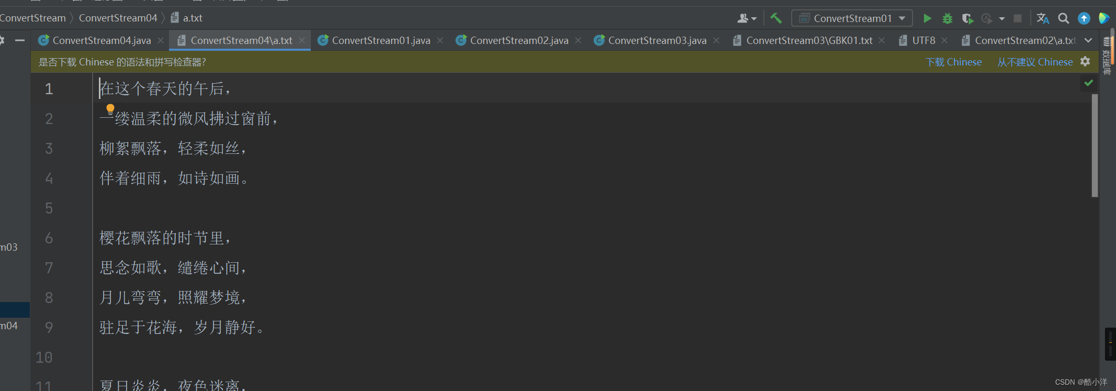Click the profiler run icon
1116x391 pixels.
tap(987, 18)
